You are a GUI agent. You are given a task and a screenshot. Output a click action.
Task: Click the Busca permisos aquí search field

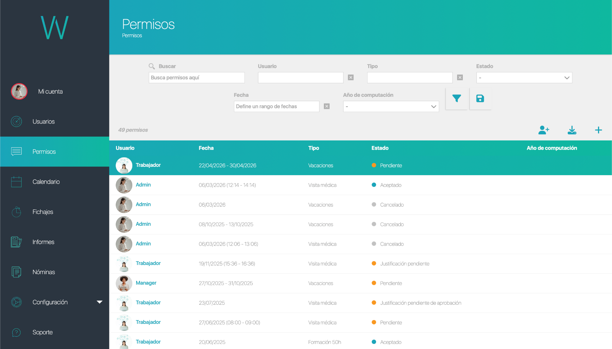[197, 78]
